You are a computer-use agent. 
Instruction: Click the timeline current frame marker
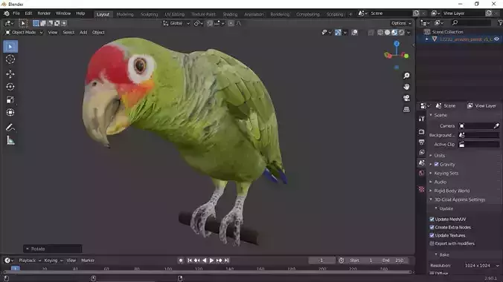(15, 269)
